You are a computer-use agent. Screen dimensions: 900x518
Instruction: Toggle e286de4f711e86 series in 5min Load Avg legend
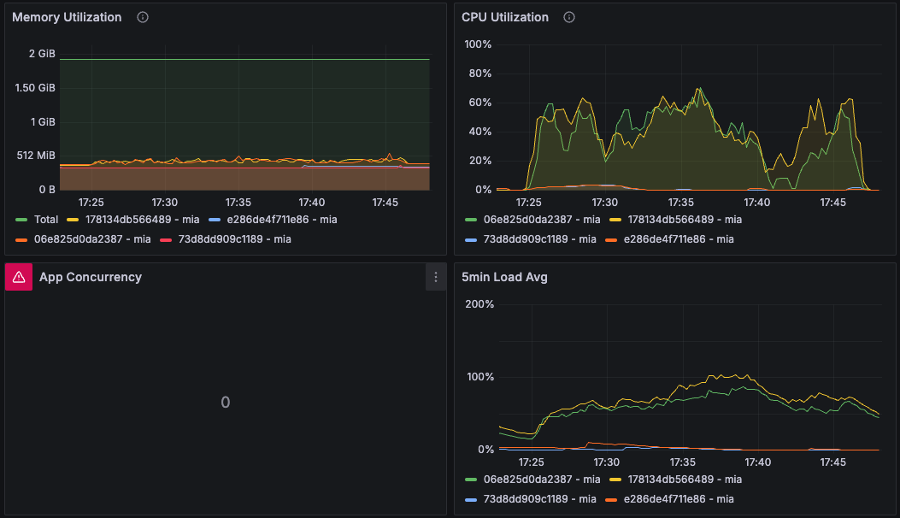pos(678,499)
